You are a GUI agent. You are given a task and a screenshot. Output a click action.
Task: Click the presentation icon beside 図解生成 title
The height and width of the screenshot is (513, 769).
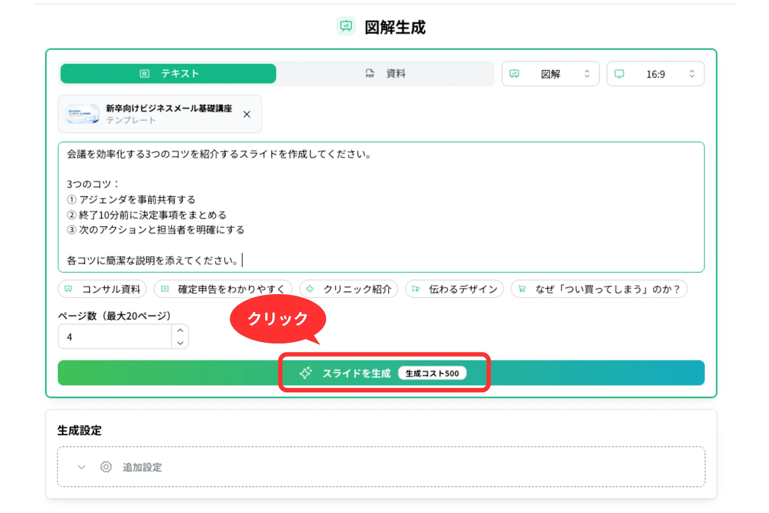[x=346, y=26]
